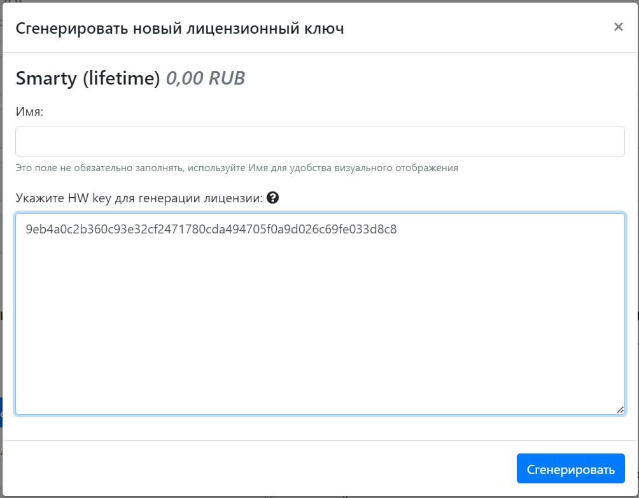Viewport: 639px width, 498px height.
Task: Click the dialog title Сгенерировать новый лицензионный ключ
Action: [179, 29]
